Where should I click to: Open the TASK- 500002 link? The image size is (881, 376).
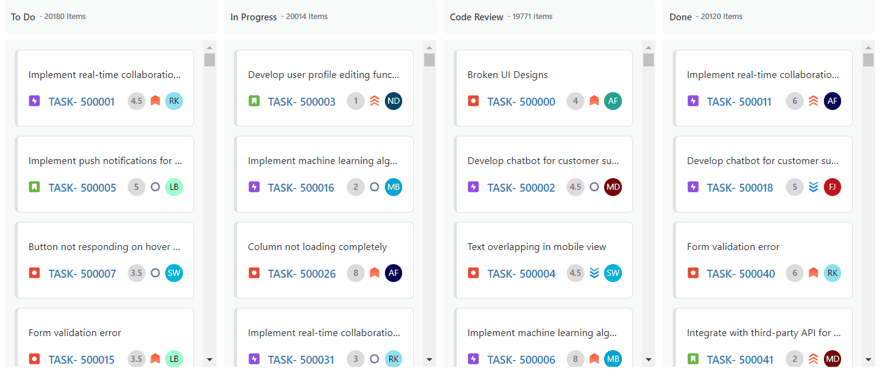click(521, 187)
